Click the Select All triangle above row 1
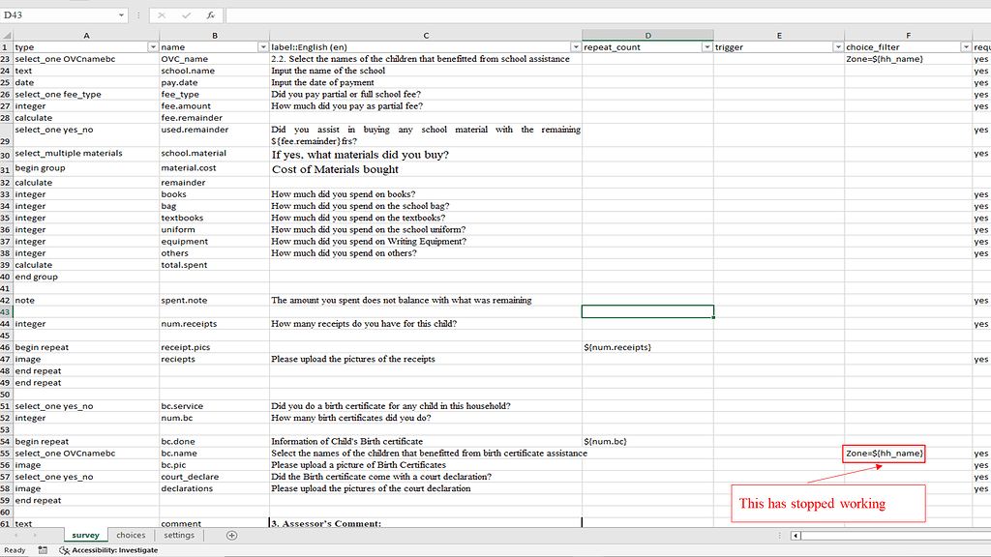Image resolution: width=991 pixels, height=557 pixels. (x=7, y=34)
